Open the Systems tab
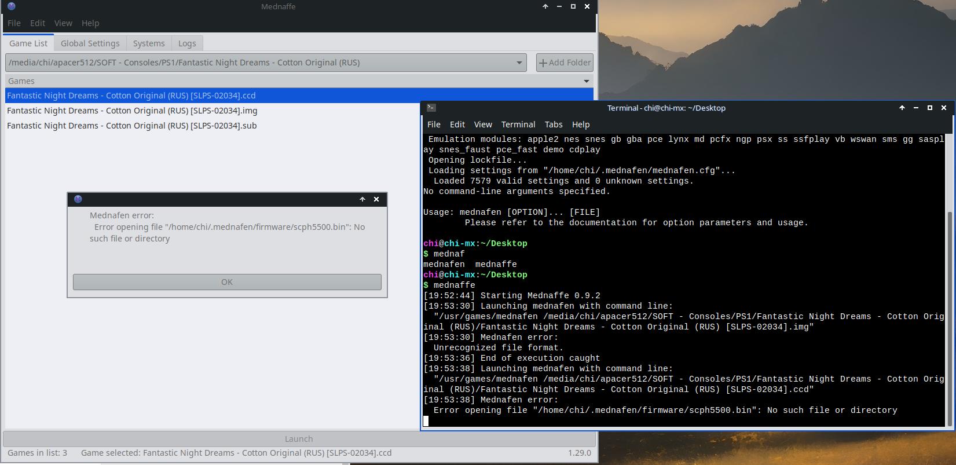 point(149,43)
